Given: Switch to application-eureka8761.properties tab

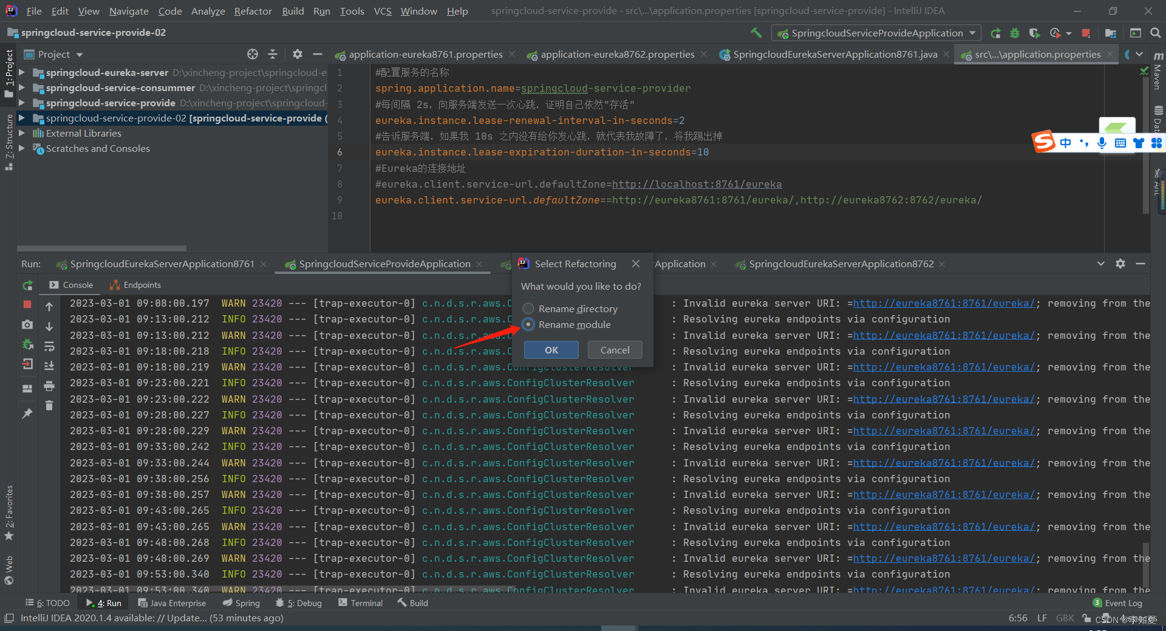Looking at the screenshot, I should coord(425,54).
